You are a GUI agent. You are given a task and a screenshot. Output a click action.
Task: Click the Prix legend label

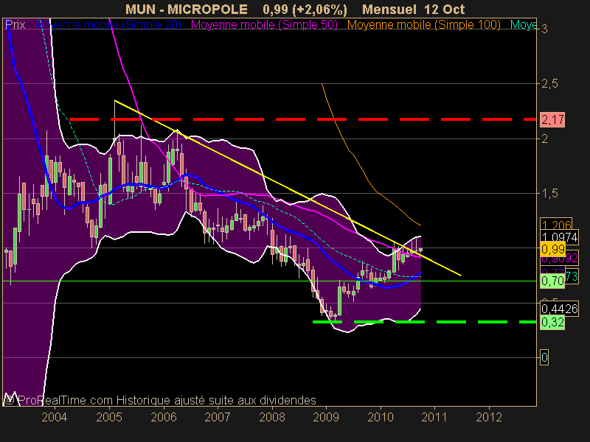click(x=15, y=25)
